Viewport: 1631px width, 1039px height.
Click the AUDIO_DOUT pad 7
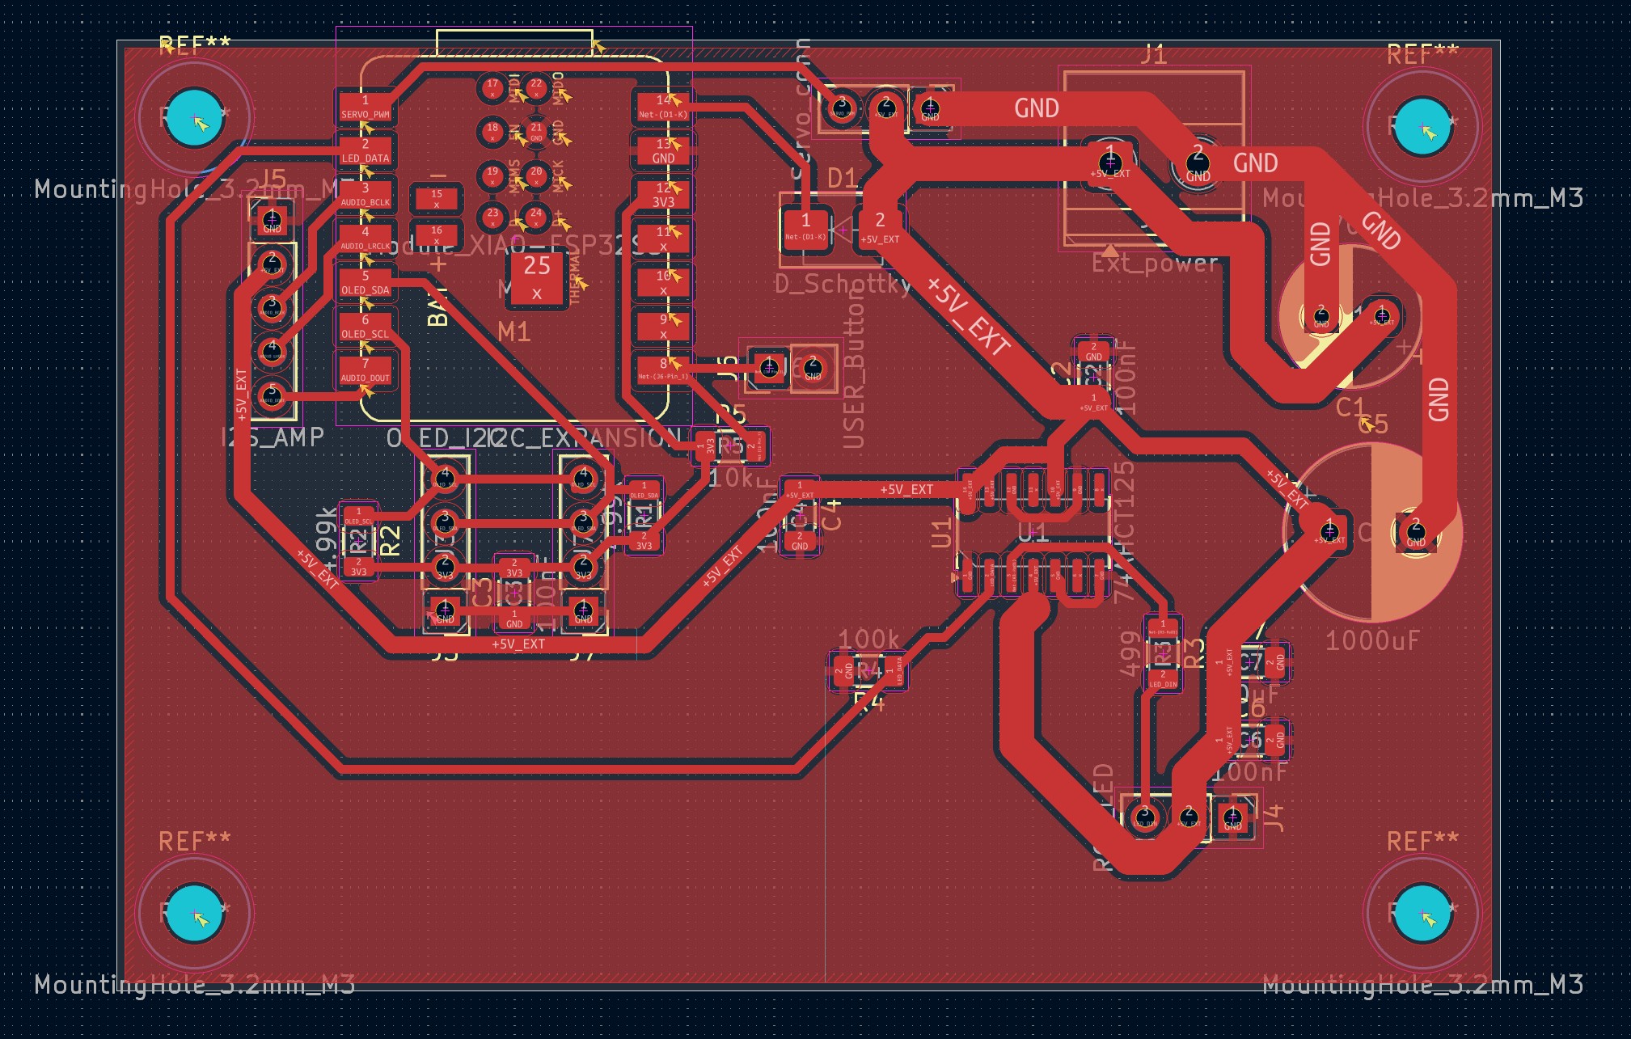[x=365, y=370]
